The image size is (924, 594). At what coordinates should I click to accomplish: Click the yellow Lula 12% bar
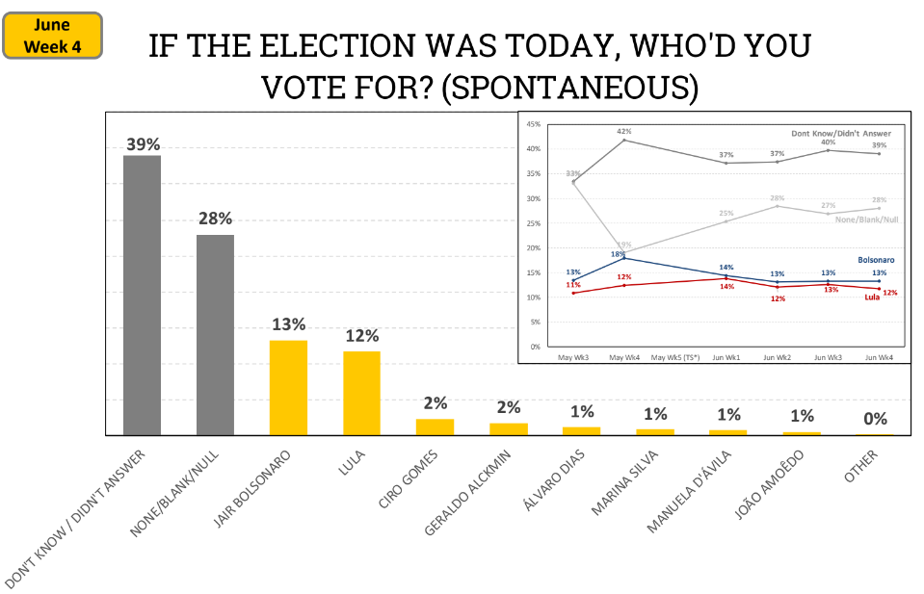(361, 393)
